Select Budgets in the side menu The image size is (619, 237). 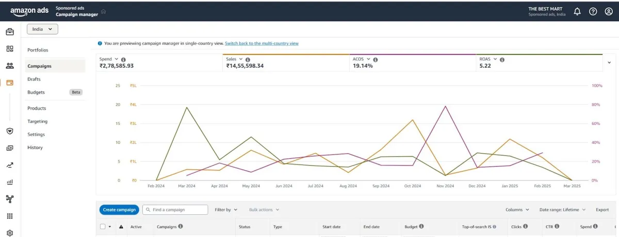coord(36,92)
